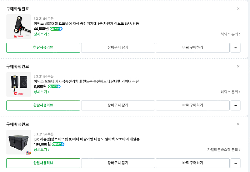
Task: Open the 허딕스 charger mount product thumbnail
Action: tap(19, 27)
